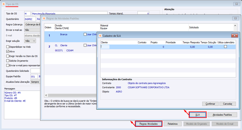Viewport: 242px width, 130px height.
Task: Open the Exigir solução dropdown
Action: (30, 41)
